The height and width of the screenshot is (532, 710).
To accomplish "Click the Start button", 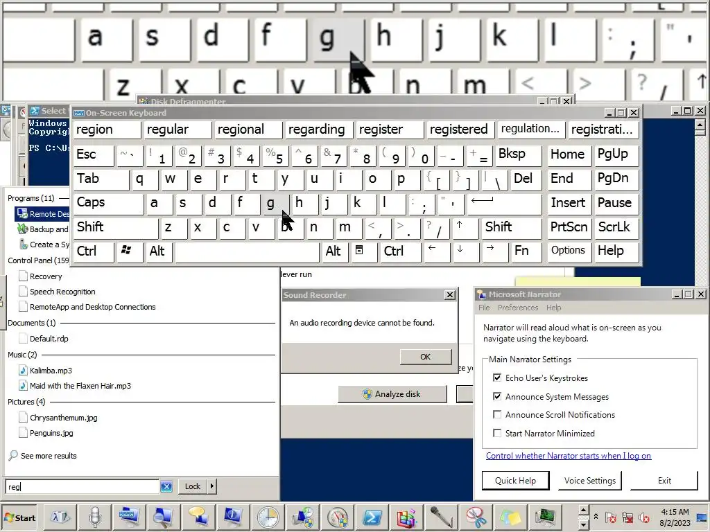I will (19, 517).
